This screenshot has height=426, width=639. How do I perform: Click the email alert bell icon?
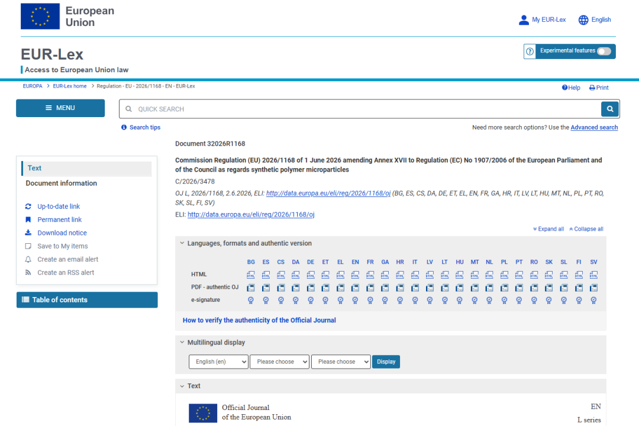click(28, 259)
